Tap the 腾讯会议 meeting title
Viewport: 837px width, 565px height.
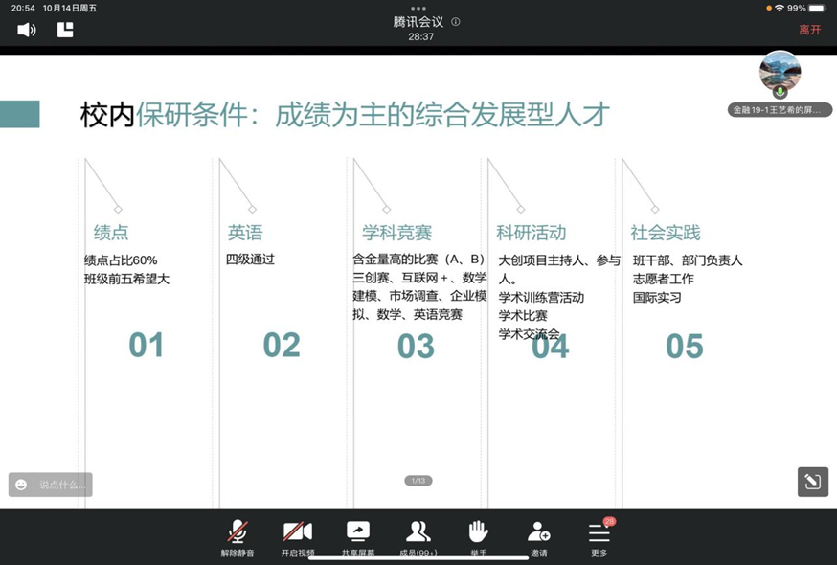[x=418, y=22]
